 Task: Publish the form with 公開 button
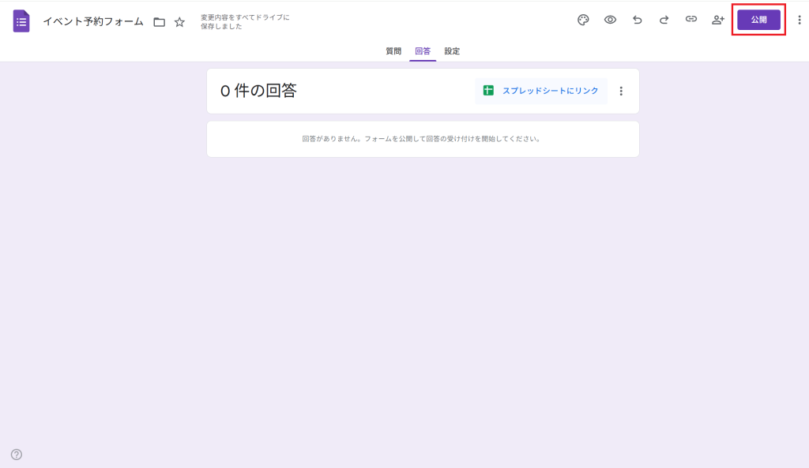[x=758, y=20]
